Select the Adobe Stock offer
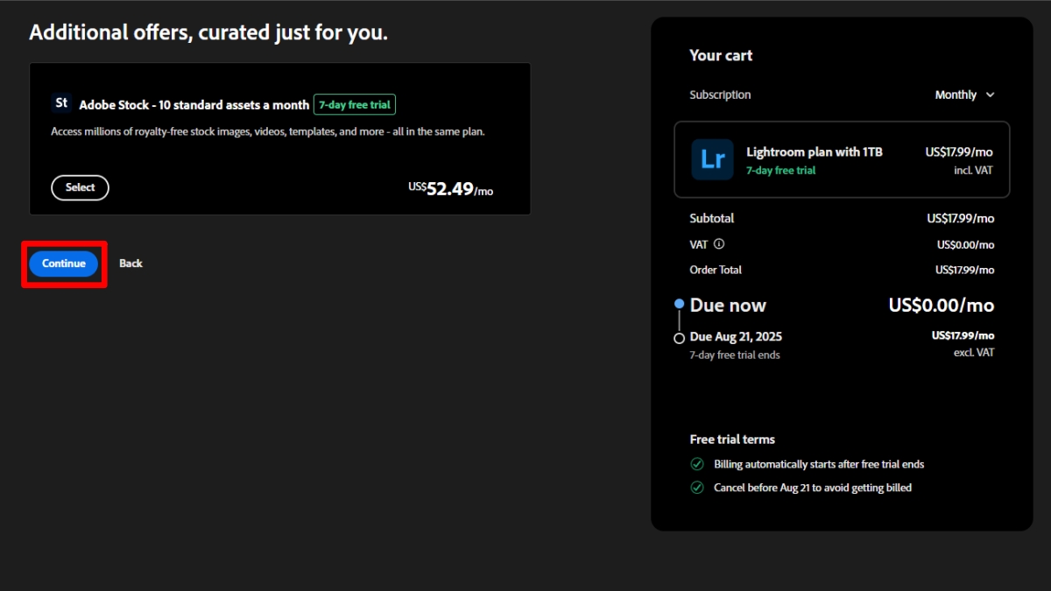Screen dimensions: 1051x591 [x=80, y=187]
